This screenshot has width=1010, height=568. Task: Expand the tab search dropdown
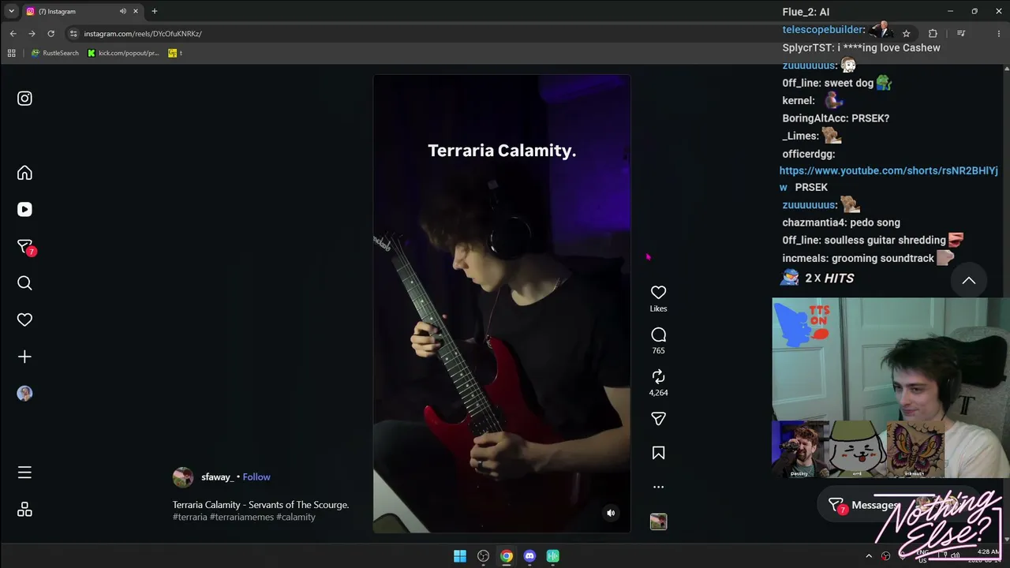(x=11, y=11)
